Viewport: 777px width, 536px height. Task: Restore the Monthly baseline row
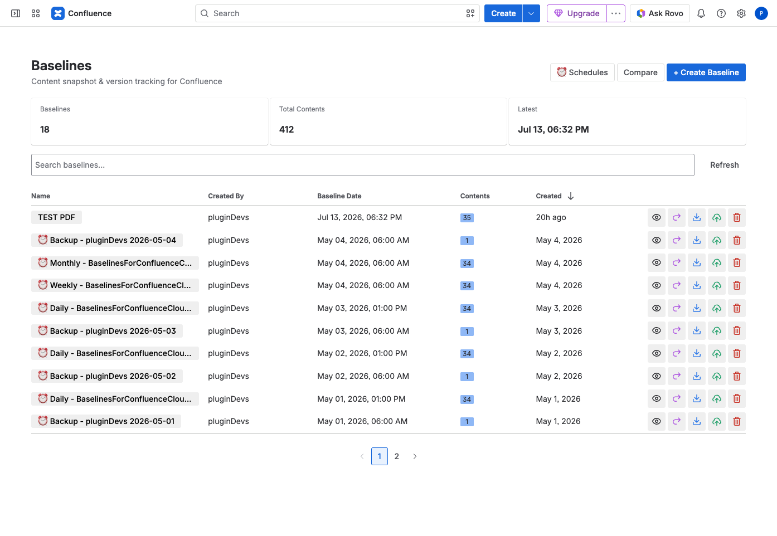click(x=717, y=262)
